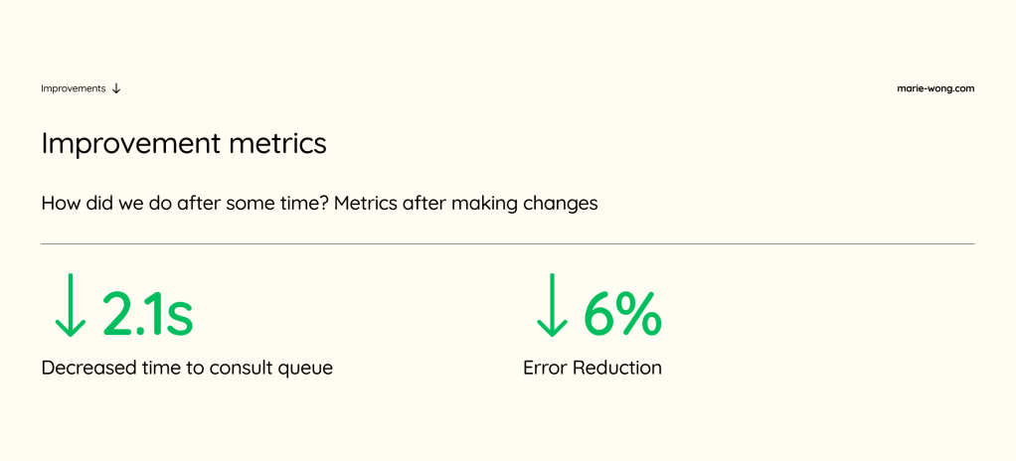
Task: Click the 's' unit after 2.1
Action: [179, 318]
